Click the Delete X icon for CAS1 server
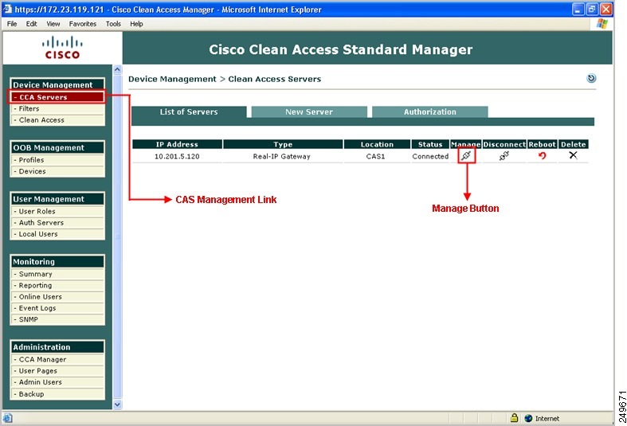The height and width of the screenshot is (426, 627). point(573,155)
